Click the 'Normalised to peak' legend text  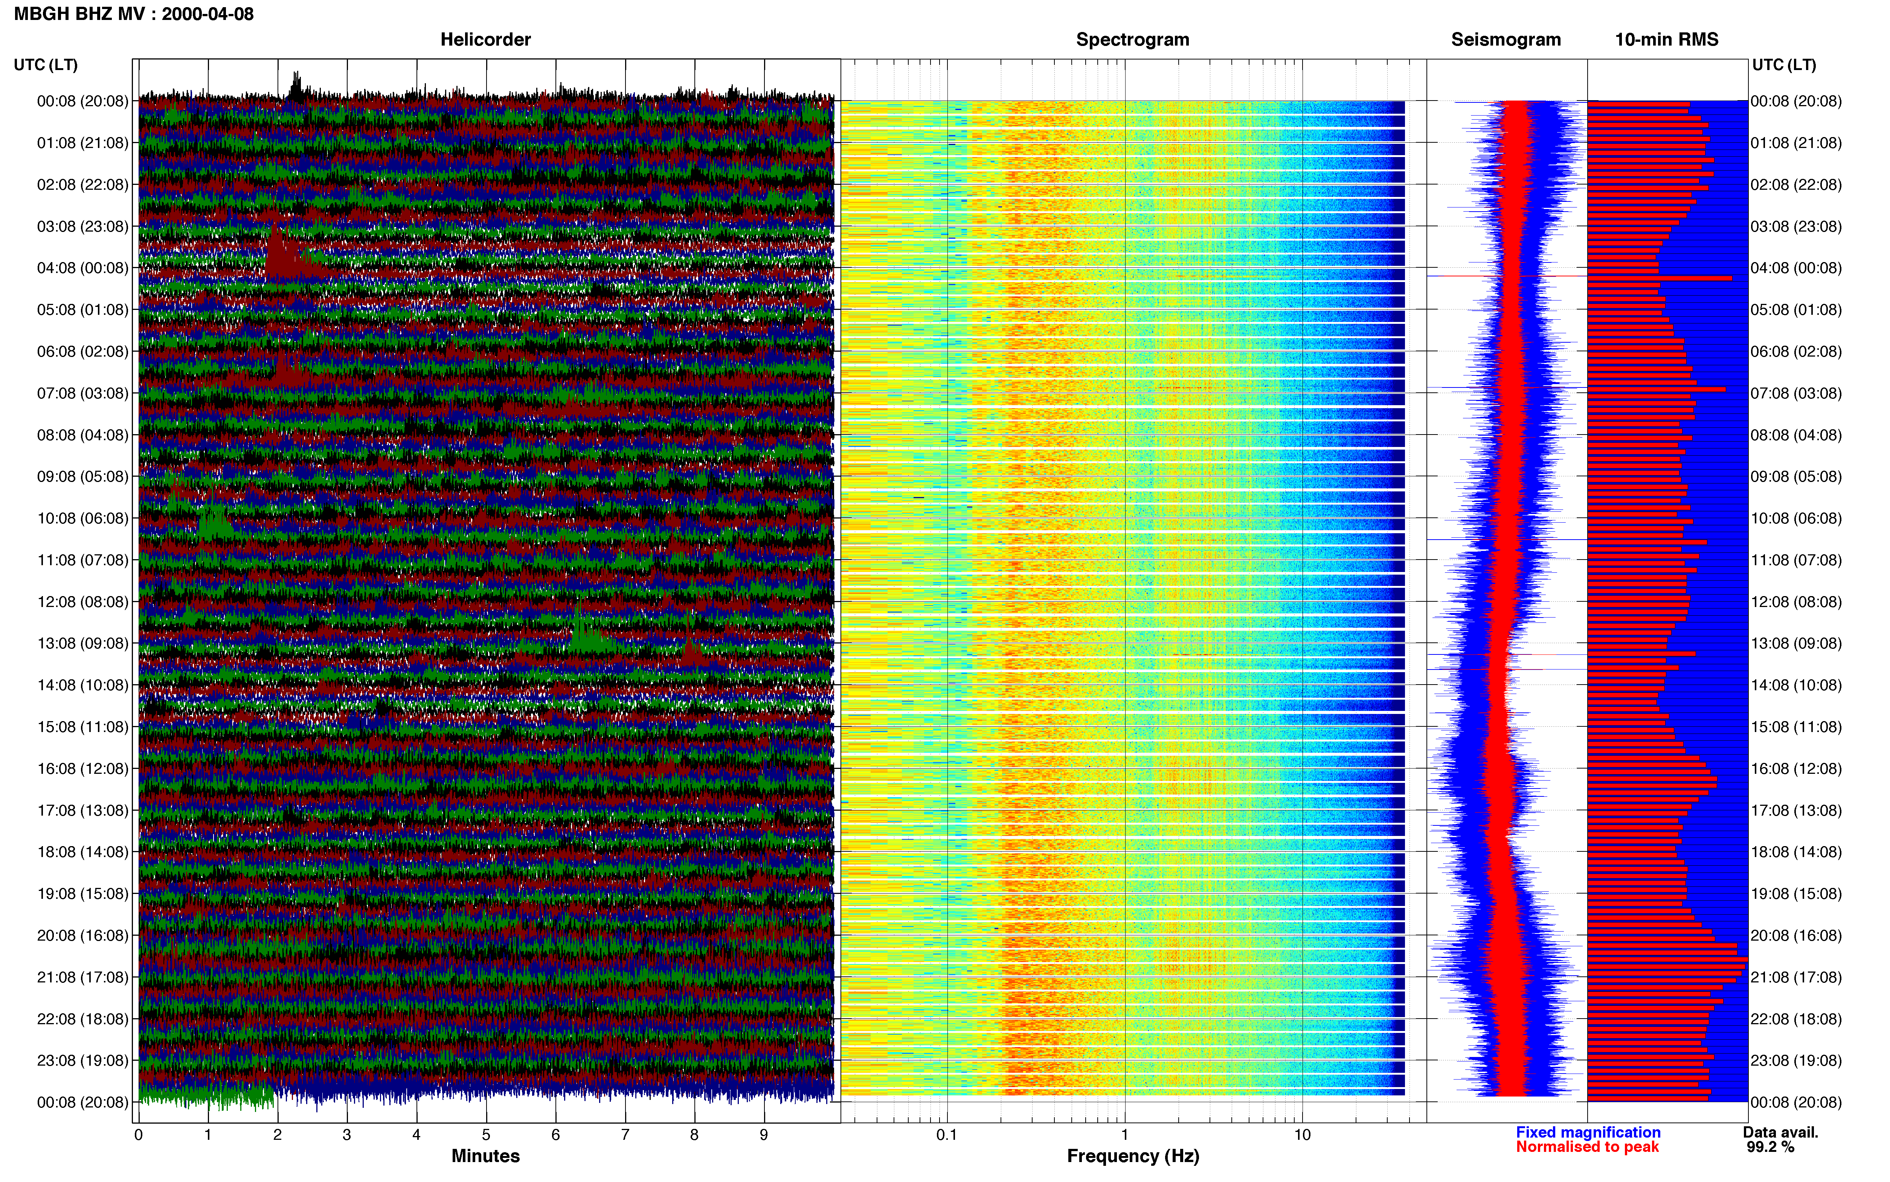[x=1587, y=1148]
